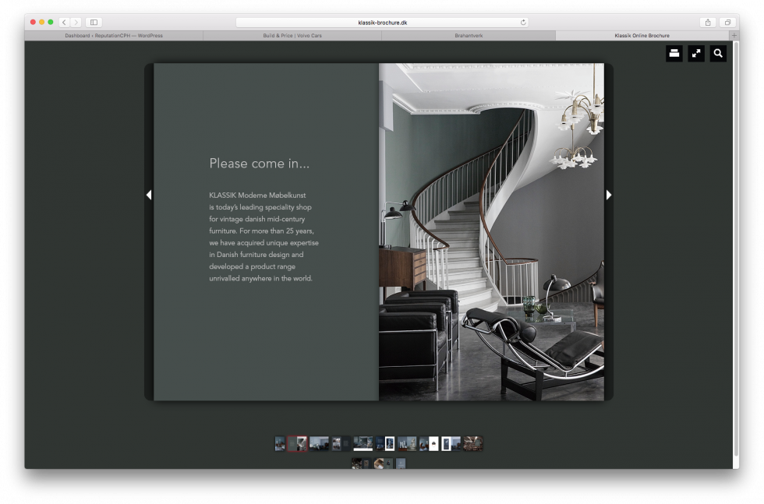Click the spiral staircase photo page

tap(491, 232)
